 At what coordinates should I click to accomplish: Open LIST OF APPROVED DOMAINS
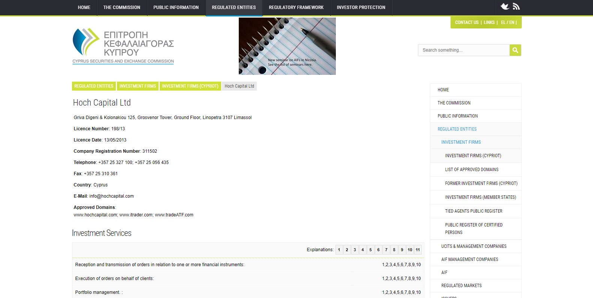(476, 170)
